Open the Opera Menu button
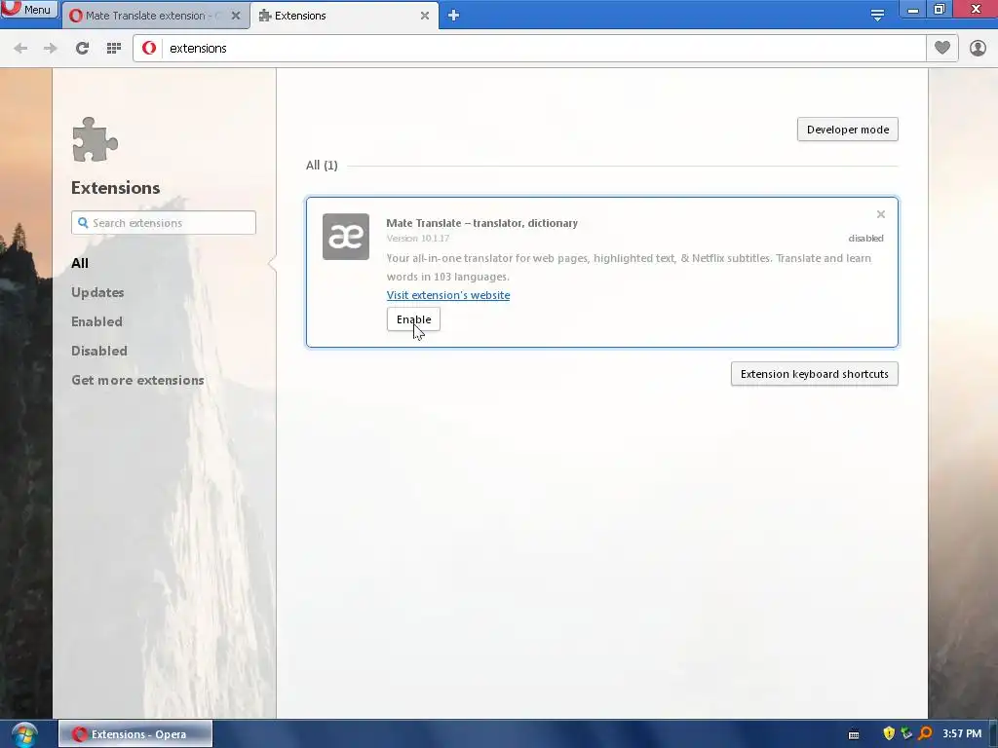This screenshot has width=998, height=748. pyautogui.click(x=28, y=9)
